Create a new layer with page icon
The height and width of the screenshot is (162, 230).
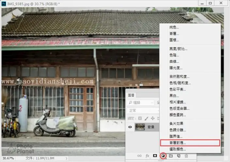click(x=178, y=156)
